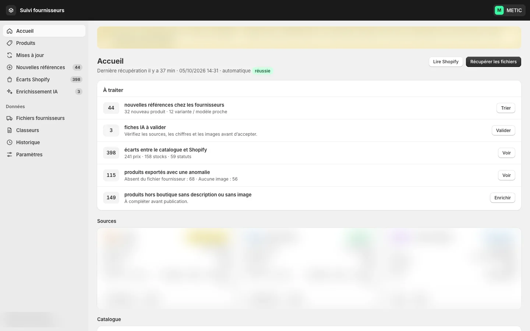Click the sliders icon beside Paramètres
This screenshot has width=530, height=331.
point(10,154)
